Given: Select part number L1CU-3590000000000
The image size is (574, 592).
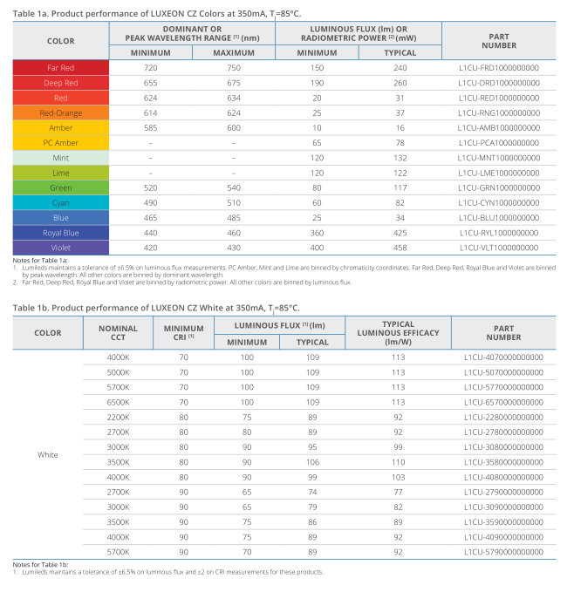Looking at the screenshot, I should [x=503, y=522].
